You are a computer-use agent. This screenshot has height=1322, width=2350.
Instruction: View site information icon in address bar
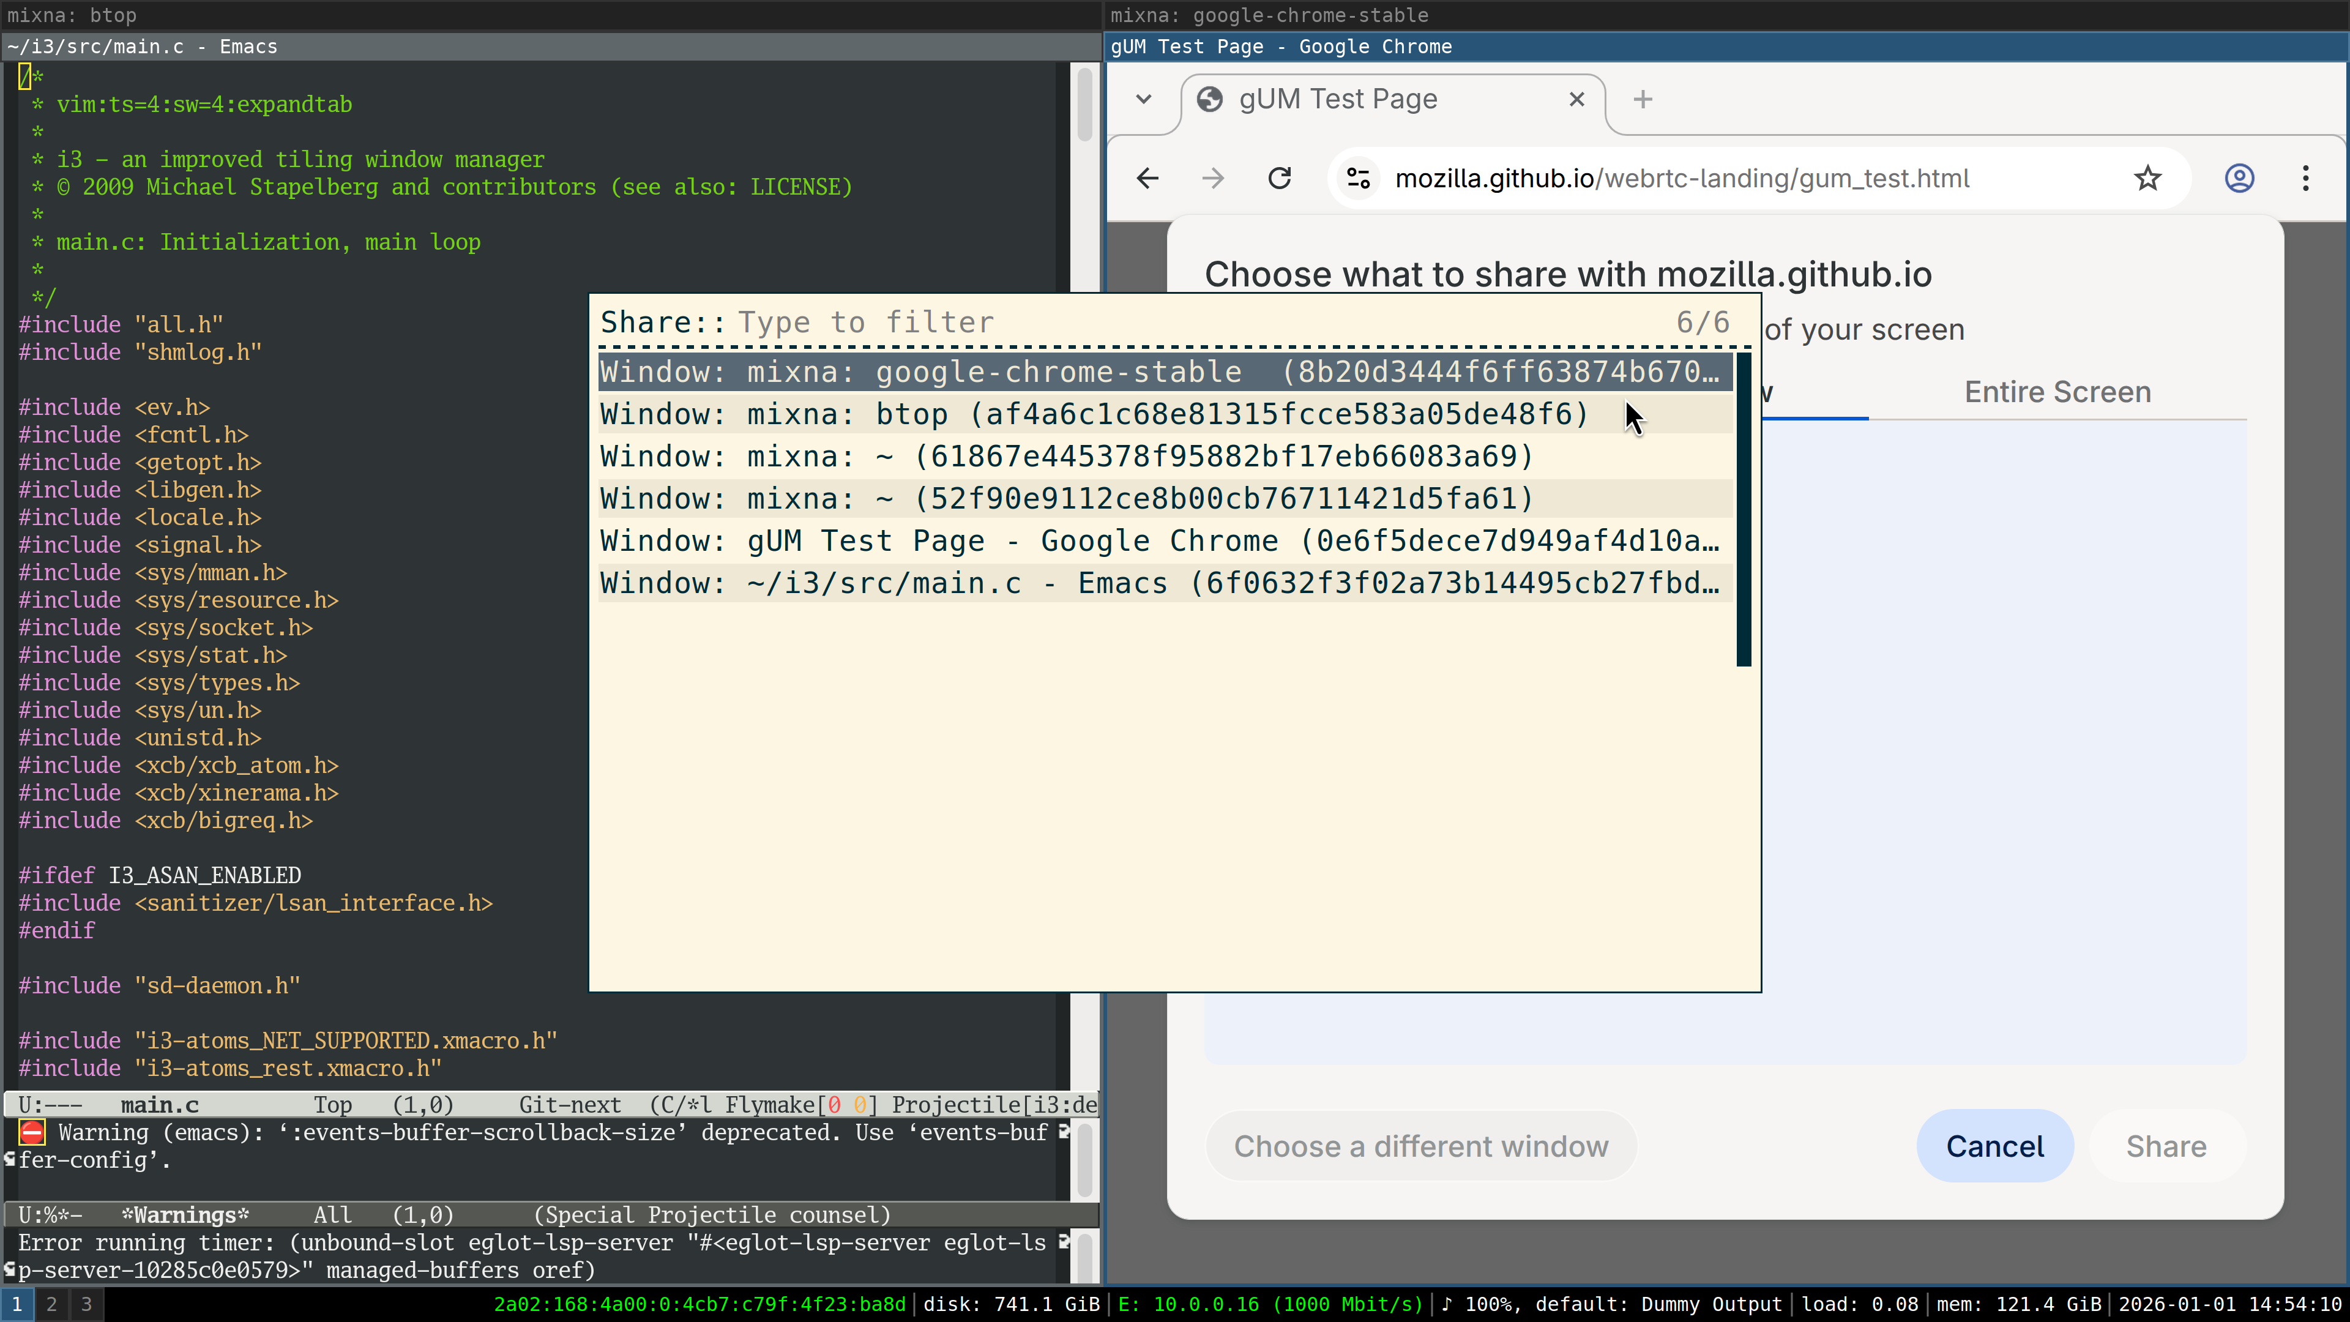click(1359, 178)
